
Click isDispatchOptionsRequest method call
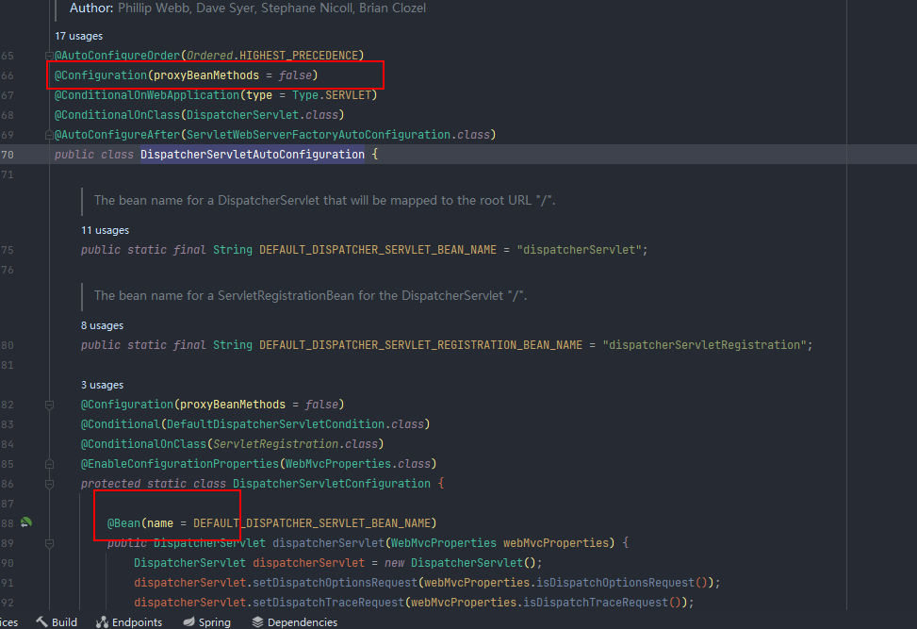615,583
